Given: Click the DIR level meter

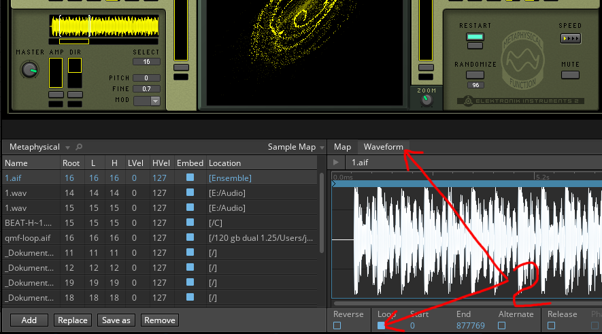Looking at the screenshot, I should (75, 73).
